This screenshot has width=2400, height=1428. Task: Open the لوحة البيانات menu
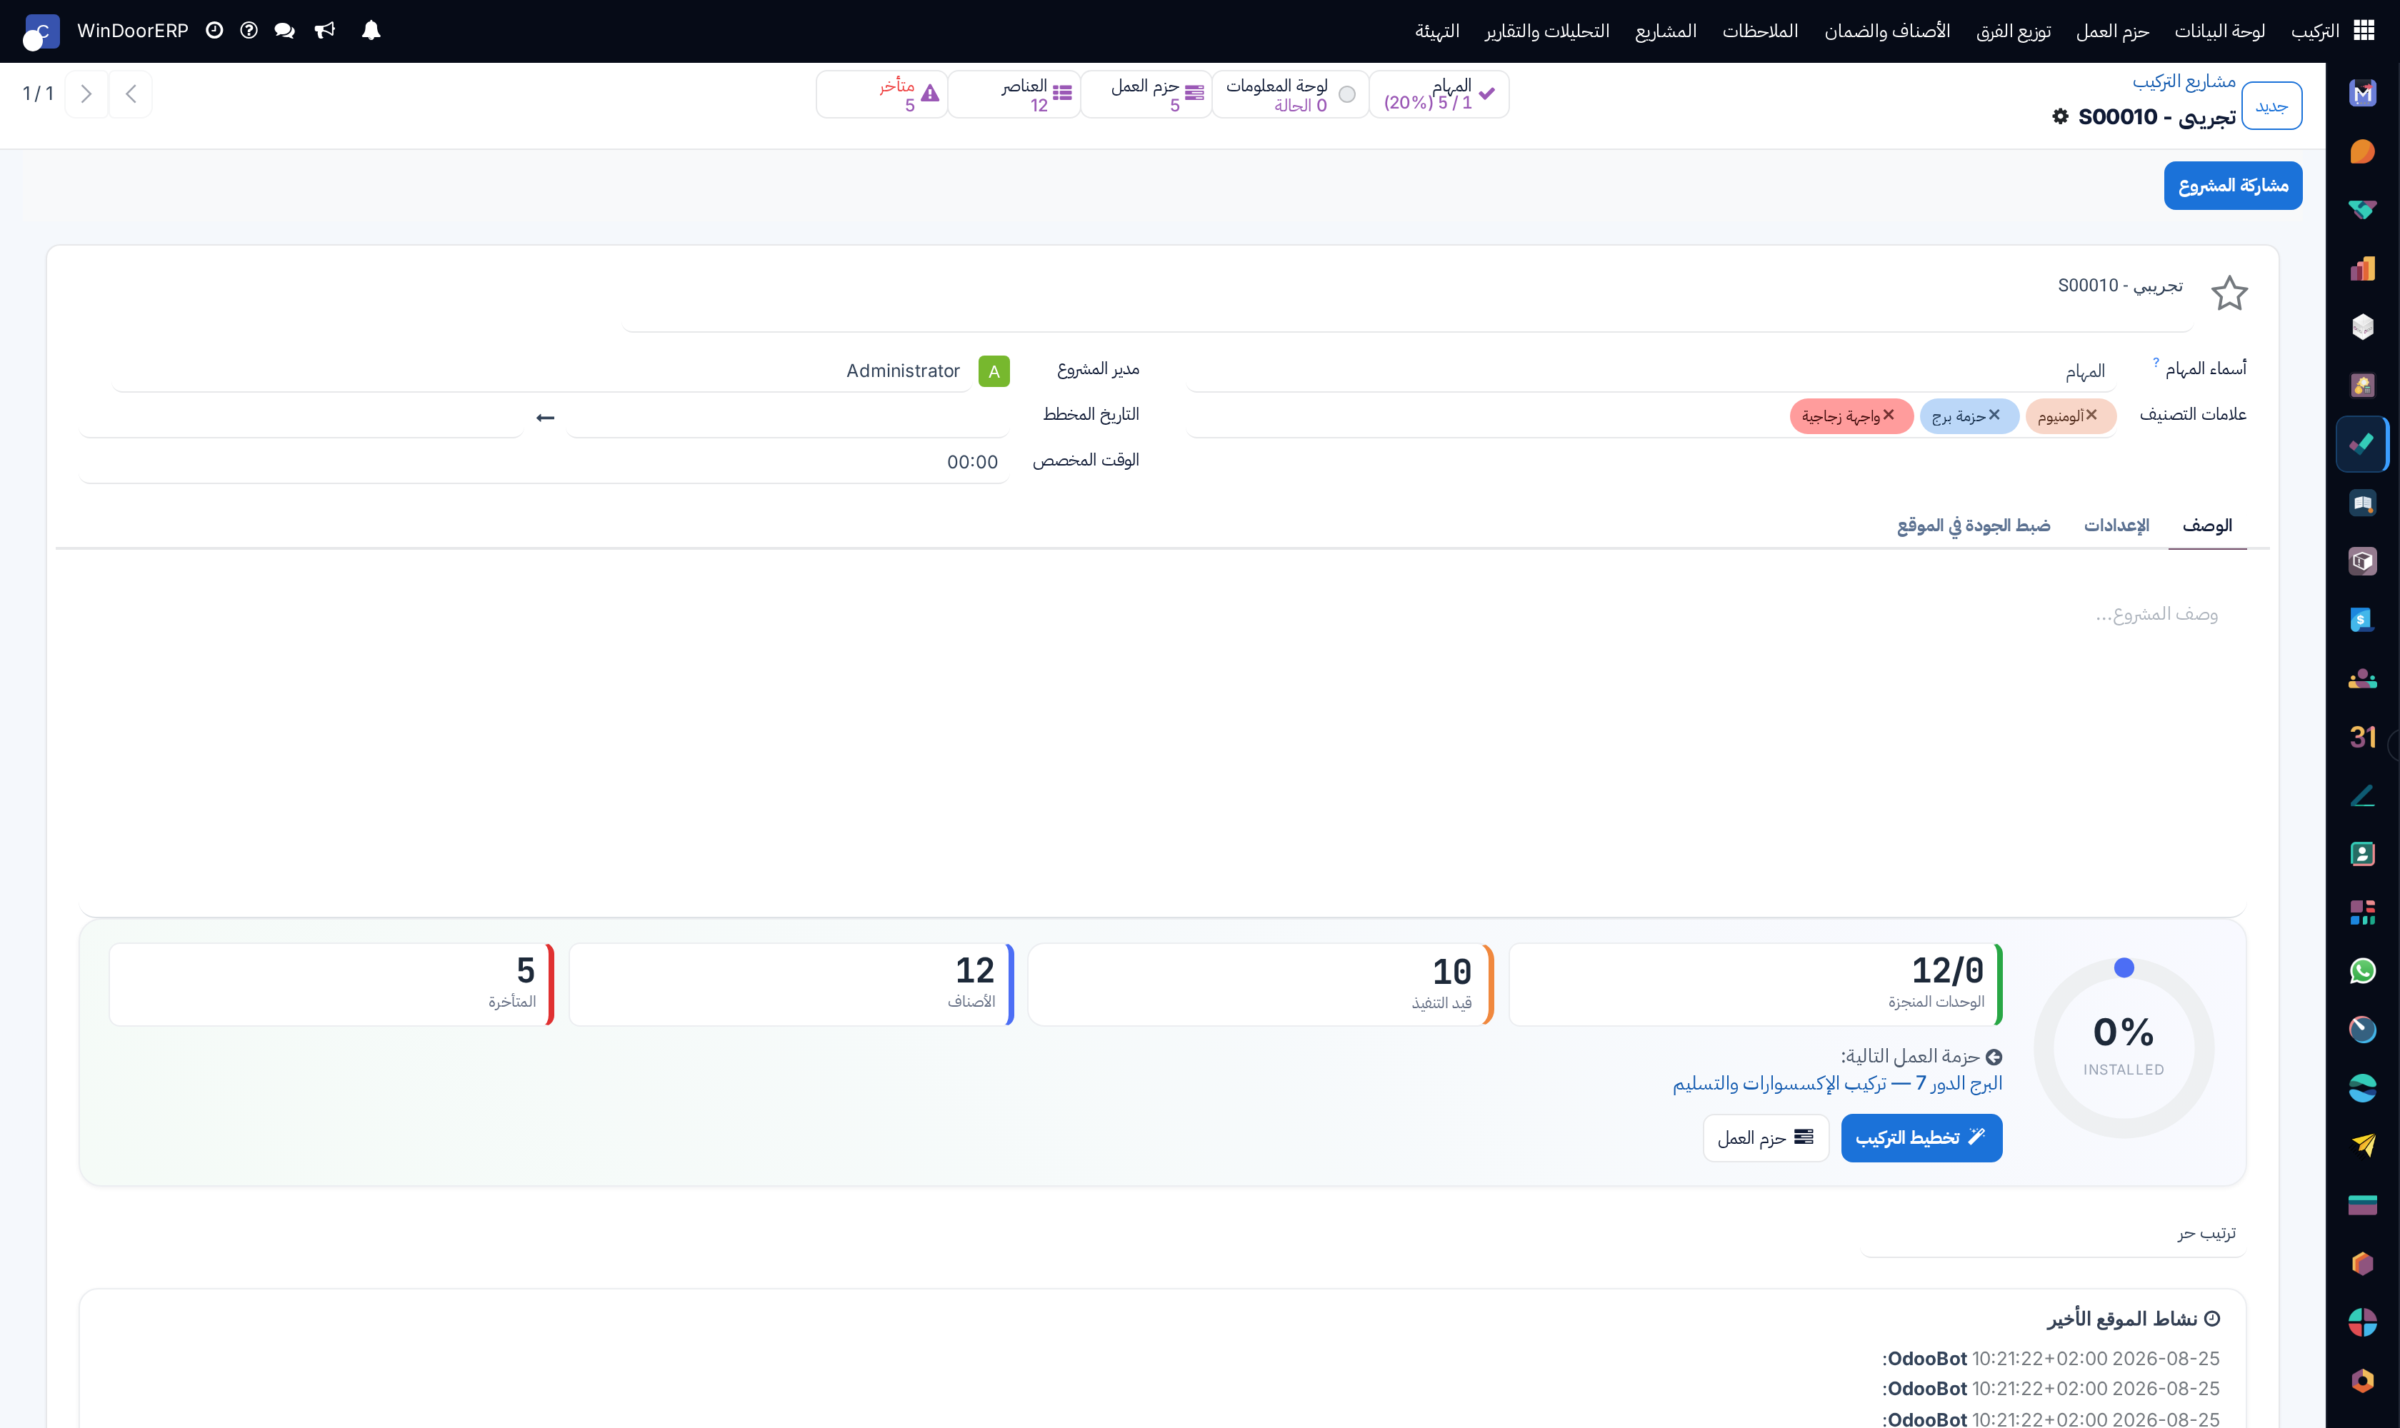[2219, 31]
